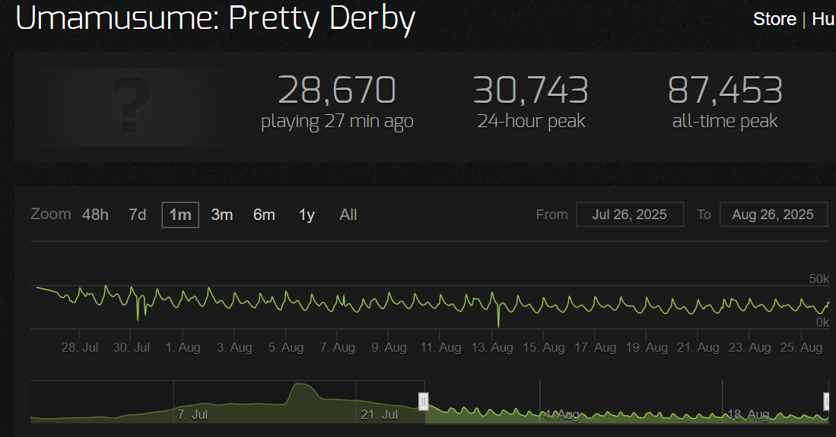The image size is (836, 437).
Task: Click the right navigator range handle
Action: point(827,401)
